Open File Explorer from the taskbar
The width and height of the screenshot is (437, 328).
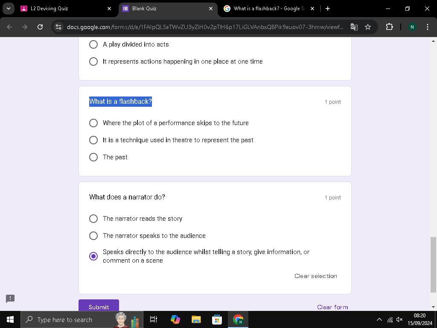coord(196,319)
